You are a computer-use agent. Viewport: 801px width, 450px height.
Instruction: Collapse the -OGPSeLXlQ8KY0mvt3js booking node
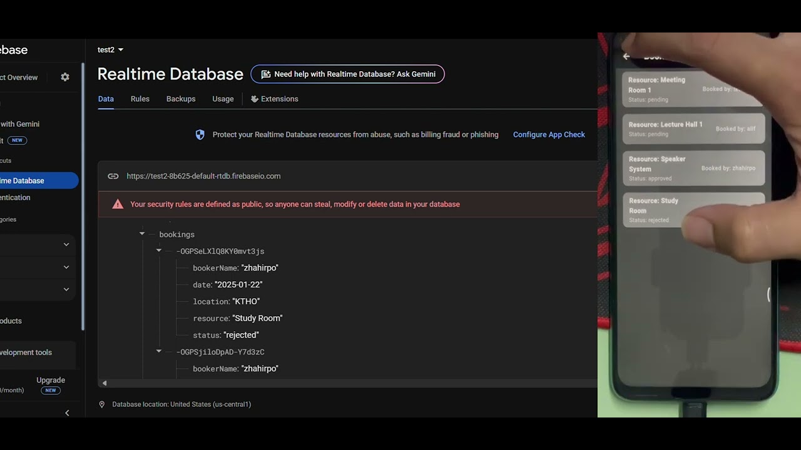[159, 251]
